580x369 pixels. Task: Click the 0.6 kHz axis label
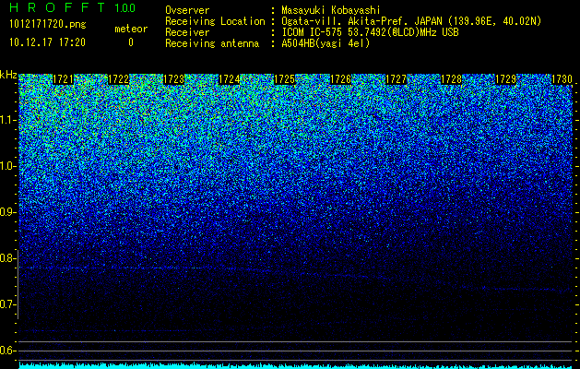tap(7, 351)
